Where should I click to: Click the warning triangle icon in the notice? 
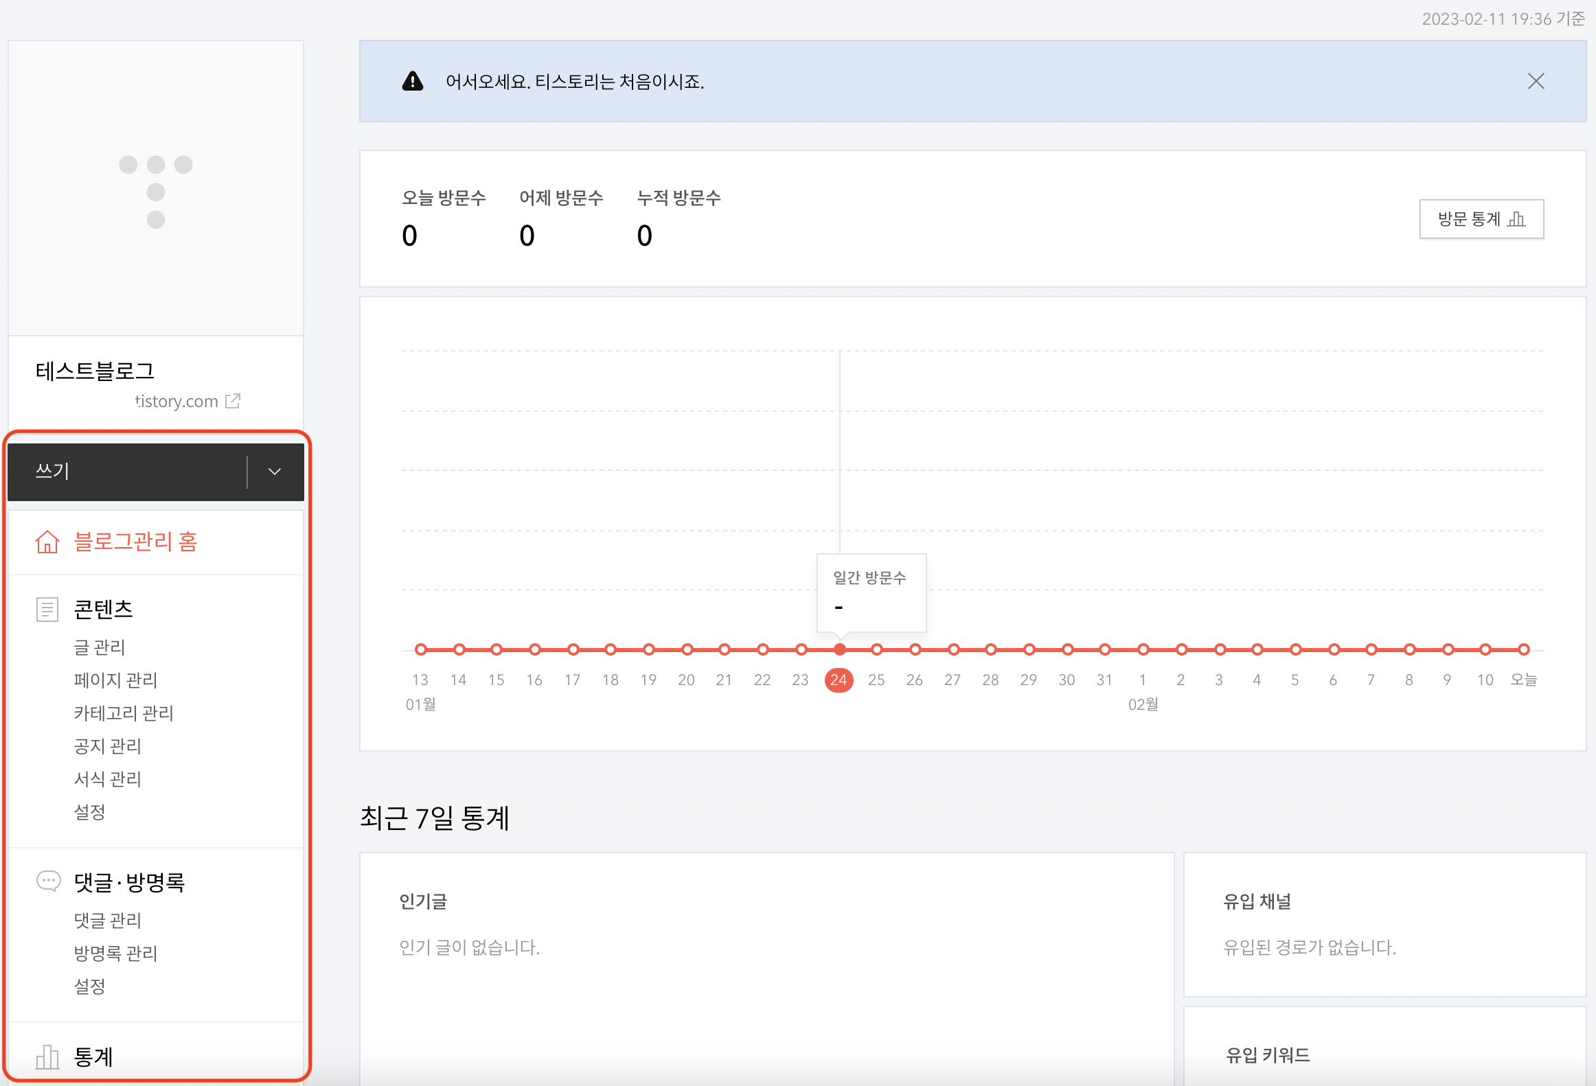[412, 81]
